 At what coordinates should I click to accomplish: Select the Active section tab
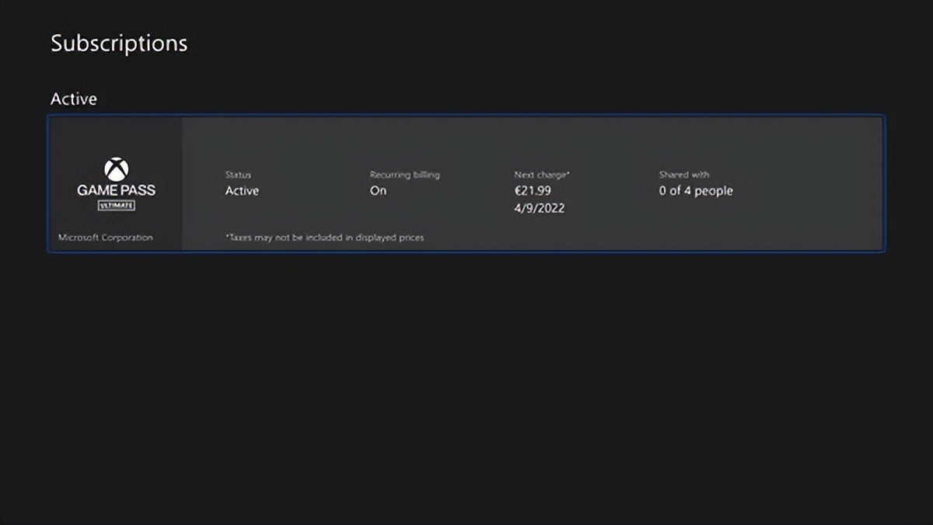(73, 99)
